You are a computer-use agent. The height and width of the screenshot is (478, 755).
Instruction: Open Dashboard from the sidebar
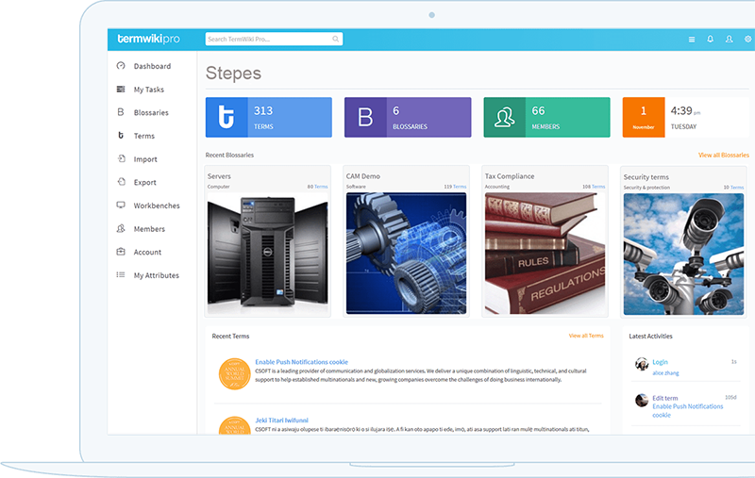click(x=152, y=66)
